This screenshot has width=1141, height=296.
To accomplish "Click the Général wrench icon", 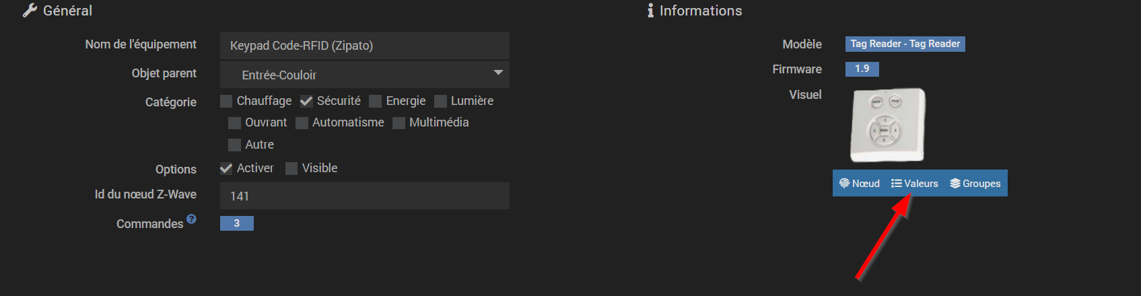I will pyautogui.click(x=30, y=11).
